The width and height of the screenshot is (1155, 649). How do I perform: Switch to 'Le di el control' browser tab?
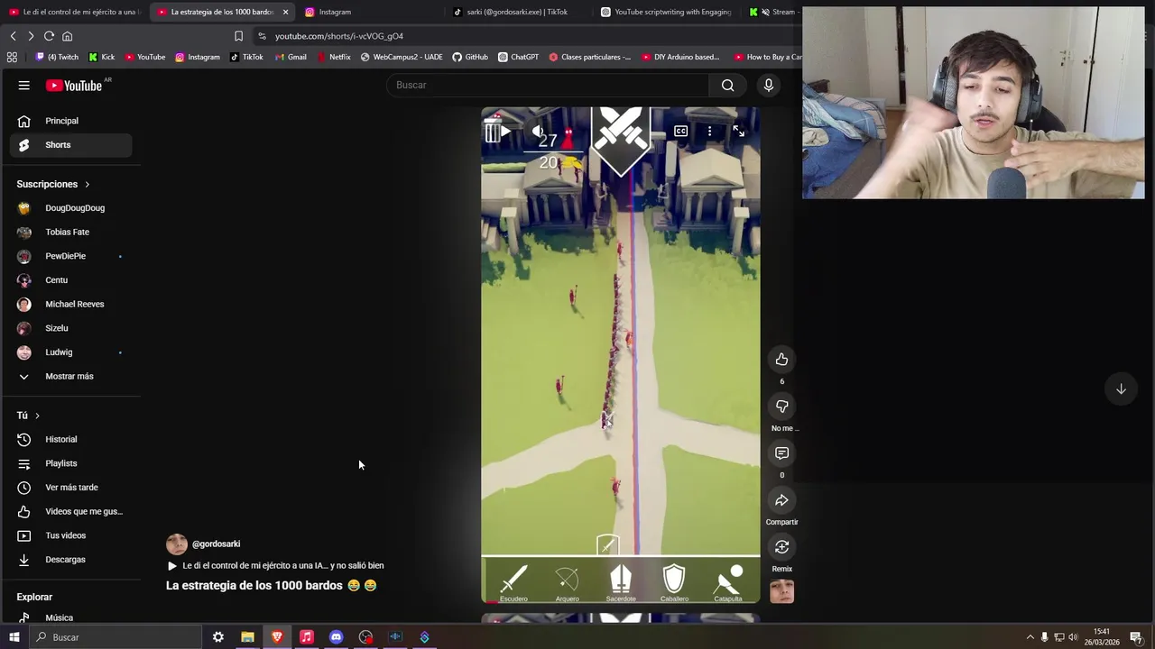pyautogui.click(x=74, y=12)
